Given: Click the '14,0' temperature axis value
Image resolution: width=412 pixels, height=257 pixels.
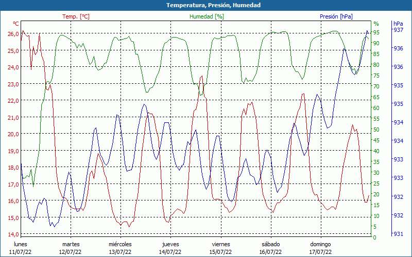Looking at the screenshot, I should tap(13, 234).
